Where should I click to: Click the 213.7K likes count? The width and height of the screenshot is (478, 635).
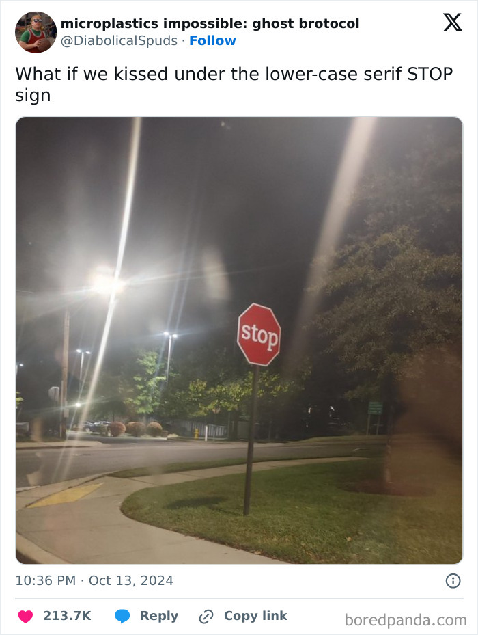[67, 616]
